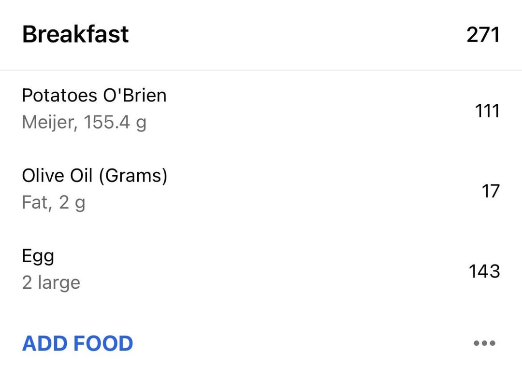Tap the Breakfast meal heading
522x365 pixels.
[x=75, y=34]
